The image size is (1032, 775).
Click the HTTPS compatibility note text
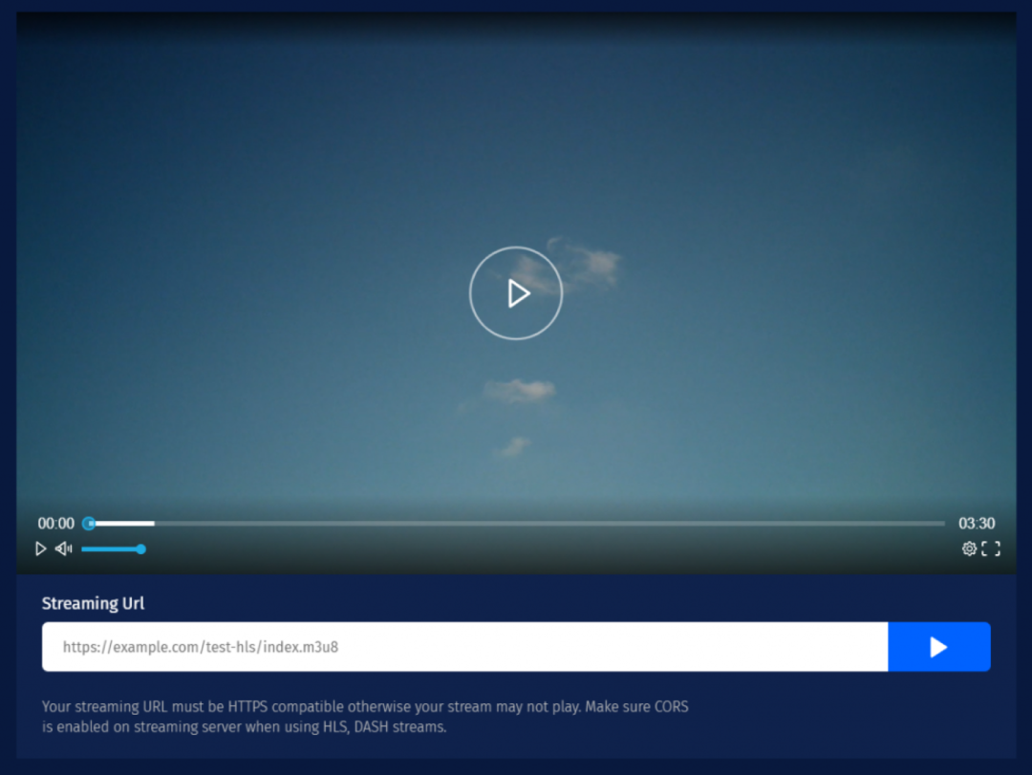click(x=365, y=717)
